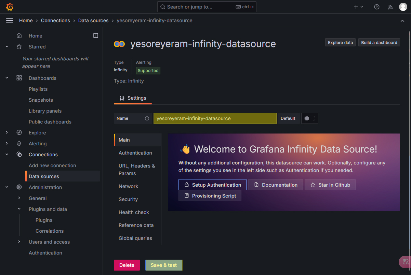Open URL, Headers & Params section
The height and width of the screenshot is (275, 411).
pos(137,170)
